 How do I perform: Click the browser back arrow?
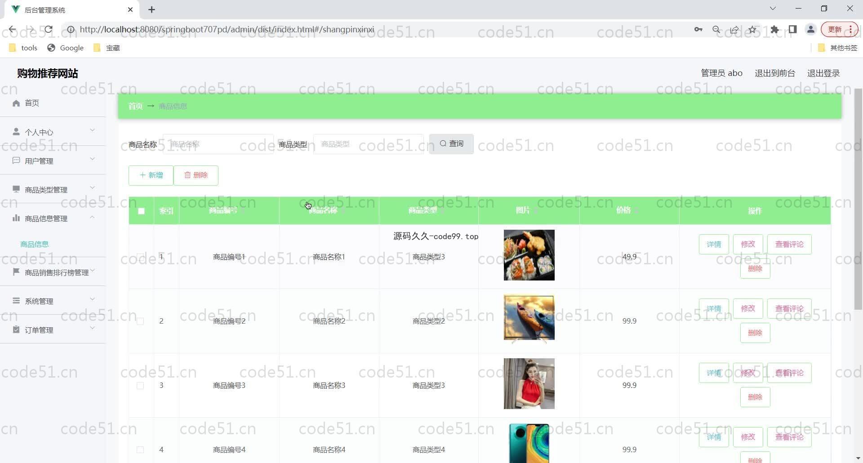pyautogui.click(x=12, y=30)
